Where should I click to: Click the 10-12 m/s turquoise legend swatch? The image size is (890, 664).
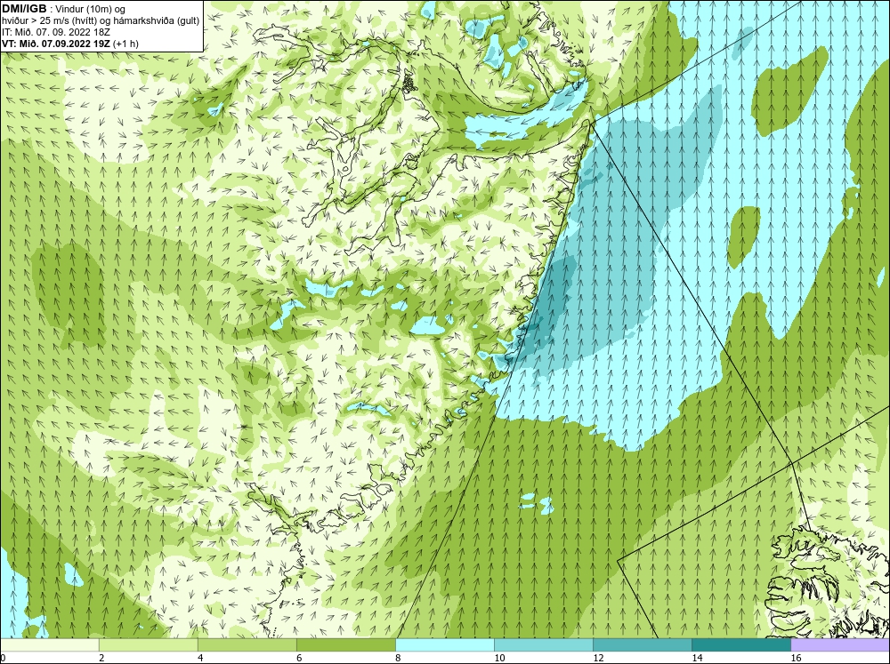coord(543,644)
